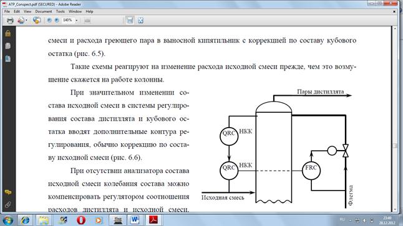
Task: Click the greyed toolbar icon after zoom
Action: pos(87,21)
